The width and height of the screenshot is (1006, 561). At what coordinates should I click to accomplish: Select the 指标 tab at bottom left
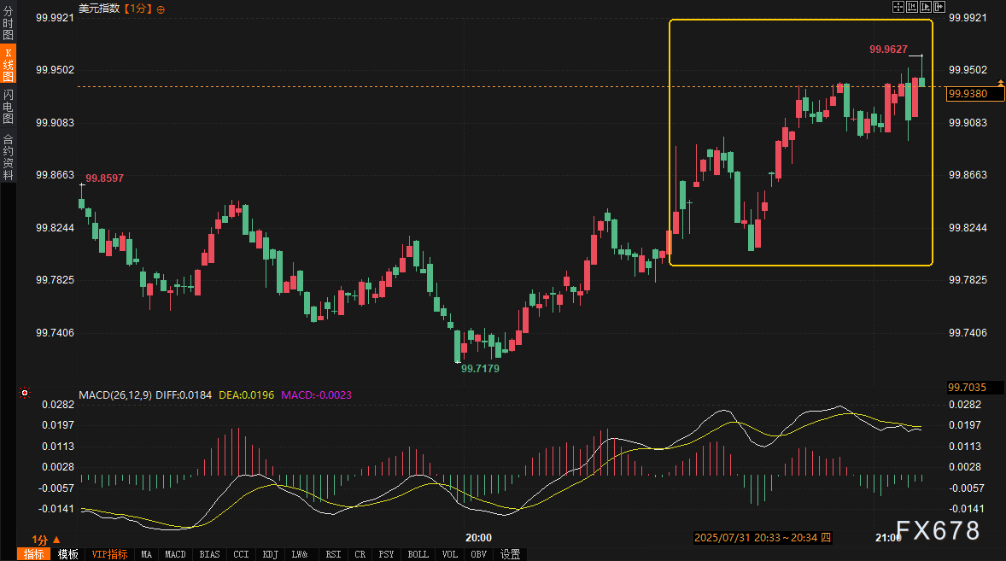point(33,554)
